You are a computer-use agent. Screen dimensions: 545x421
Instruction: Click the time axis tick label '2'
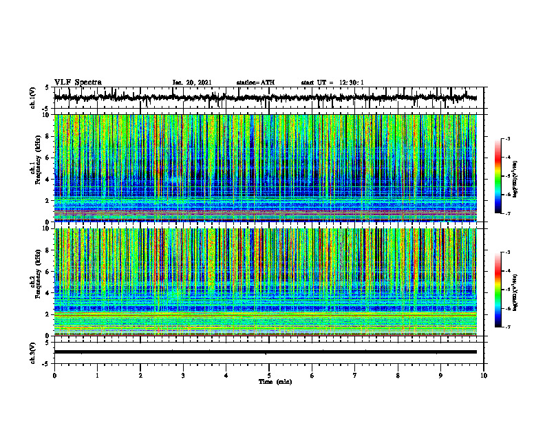(140, 376)
